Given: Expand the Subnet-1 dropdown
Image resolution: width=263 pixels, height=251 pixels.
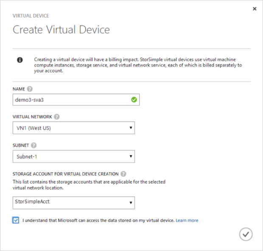Looking at the screenshot, I should (74, 156).
